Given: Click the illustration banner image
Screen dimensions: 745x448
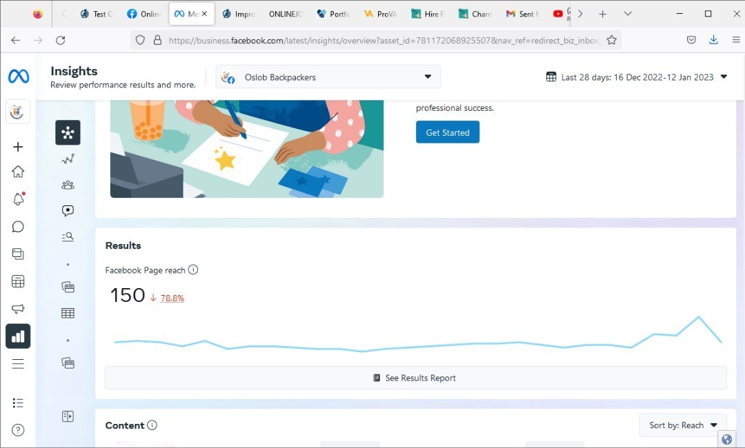Looking at the screenshot, I should pos(247,149).
